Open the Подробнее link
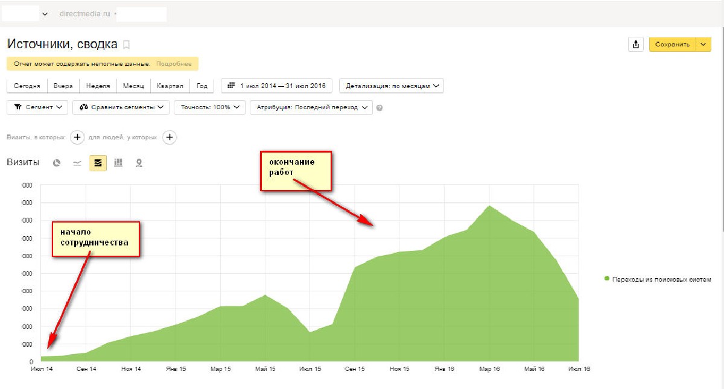Image resolution: width=724 pixels, height=389 pixels. coord(174,64)
